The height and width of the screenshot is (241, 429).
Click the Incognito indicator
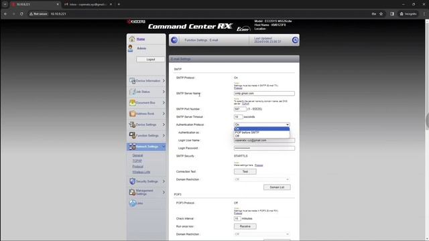(x=408, y=13)
